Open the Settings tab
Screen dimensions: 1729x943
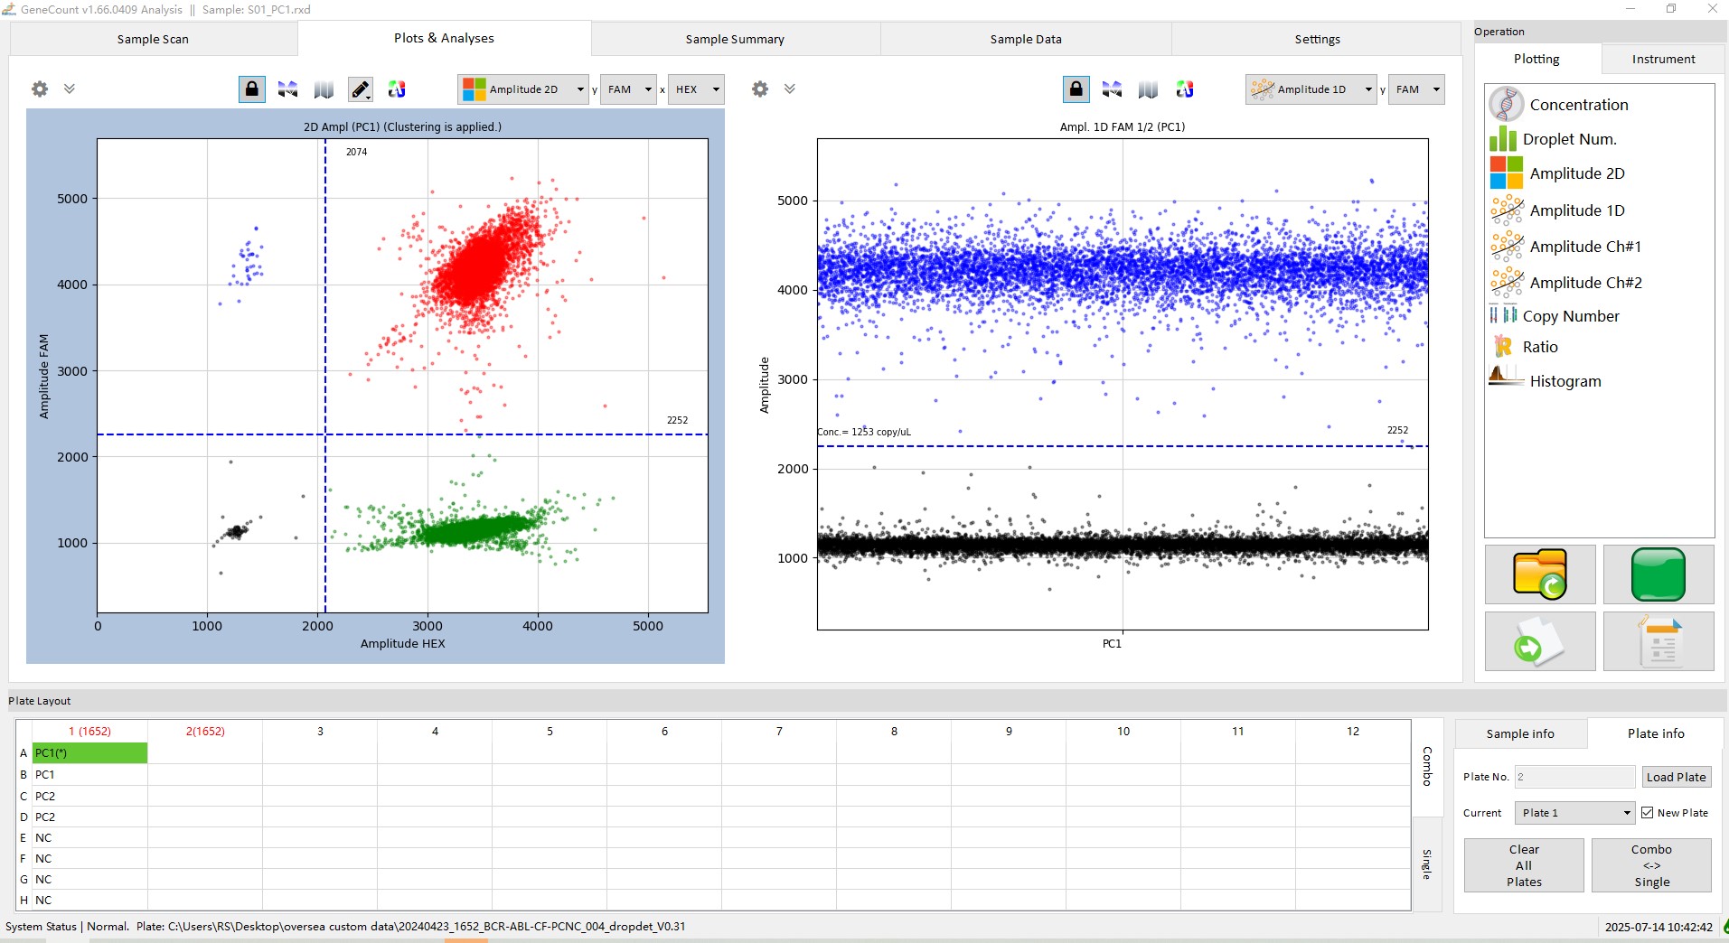point(1317,39)
